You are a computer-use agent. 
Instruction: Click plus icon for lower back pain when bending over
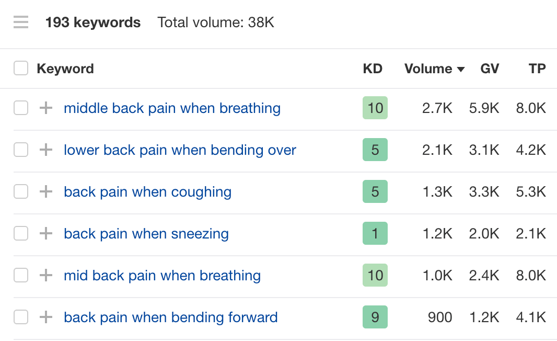46,150
